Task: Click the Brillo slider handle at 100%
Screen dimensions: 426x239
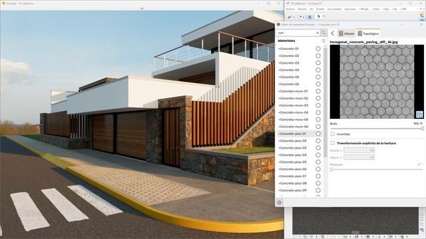Action: point(423,129)
